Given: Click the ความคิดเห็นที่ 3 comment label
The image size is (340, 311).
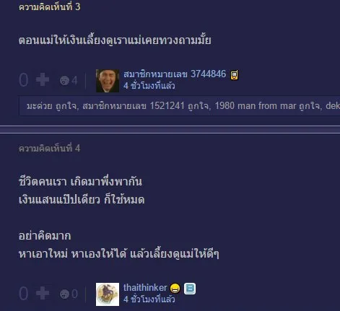Looking at the screenshot, I should pyautogui.click(x=50, y=6).
